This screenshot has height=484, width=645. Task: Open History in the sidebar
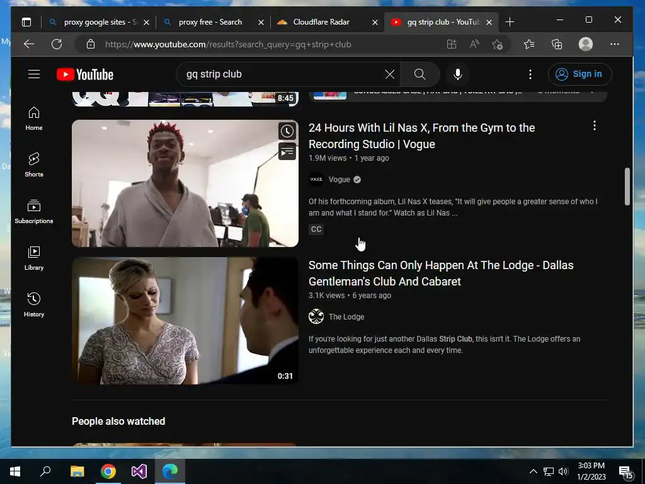coord(34,304)
